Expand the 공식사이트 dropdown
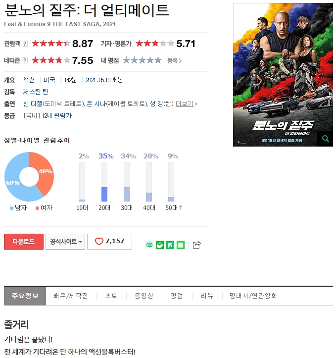This screenshot has width=336, height=358. pos(65,242)
